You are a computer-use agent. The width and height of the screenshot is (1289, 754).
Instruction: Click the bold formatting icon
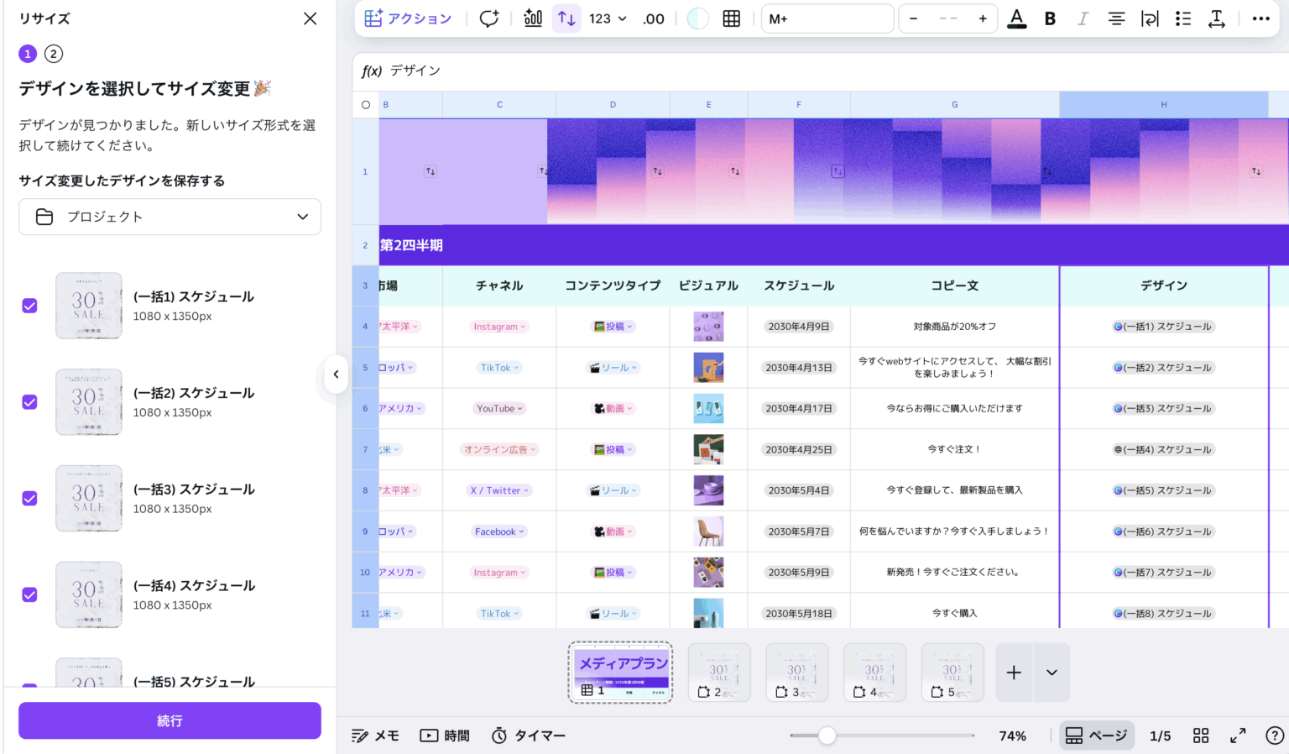(1050, 18)
